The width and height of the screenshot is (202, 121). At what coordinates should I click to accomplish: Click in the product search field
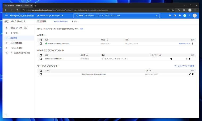pyautogui.click(x=116, y=15)
